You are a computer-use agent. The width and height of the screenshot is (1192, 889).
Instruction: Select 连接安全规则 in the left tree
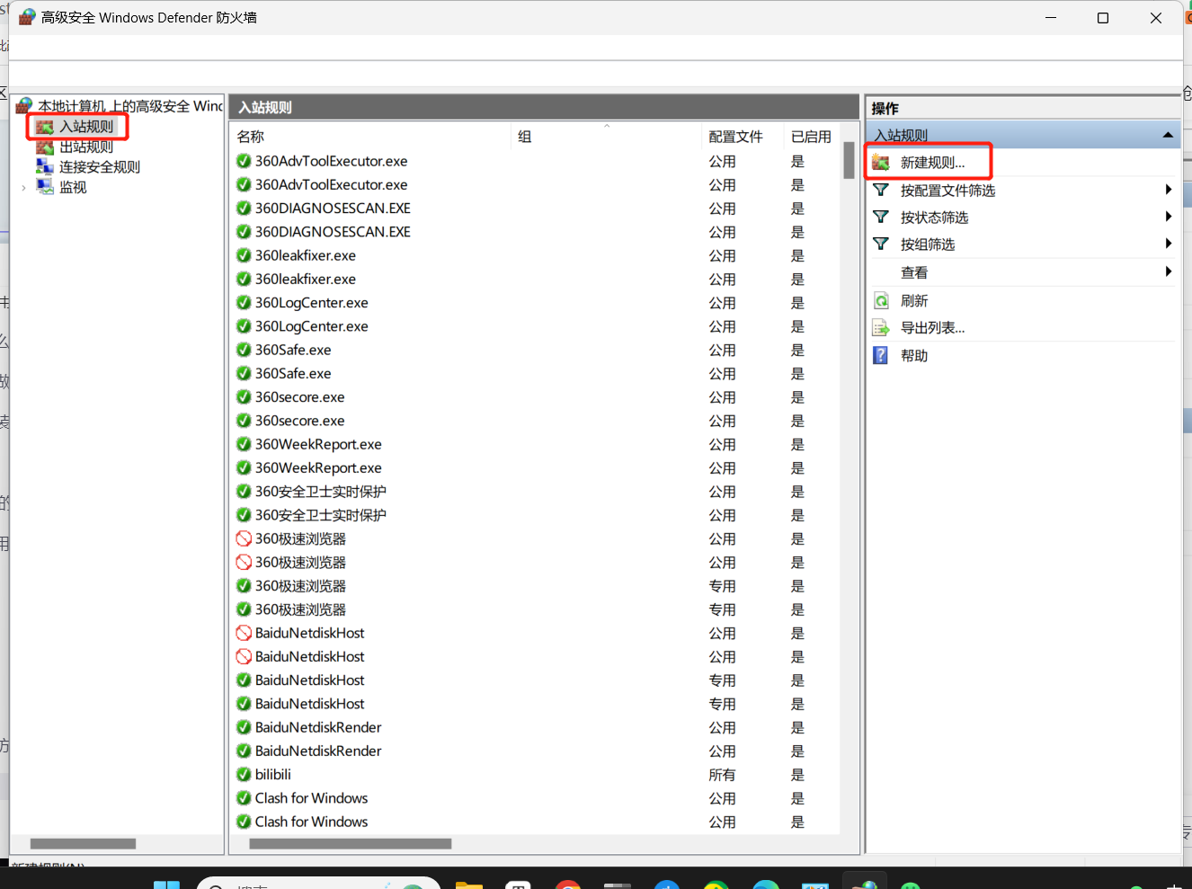100,167
